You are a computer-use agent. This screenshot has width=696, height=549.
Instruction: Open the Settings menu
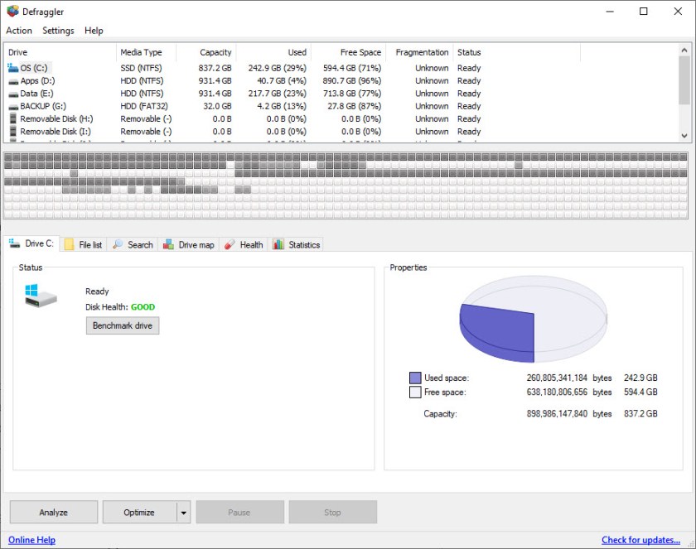(58, 31)
